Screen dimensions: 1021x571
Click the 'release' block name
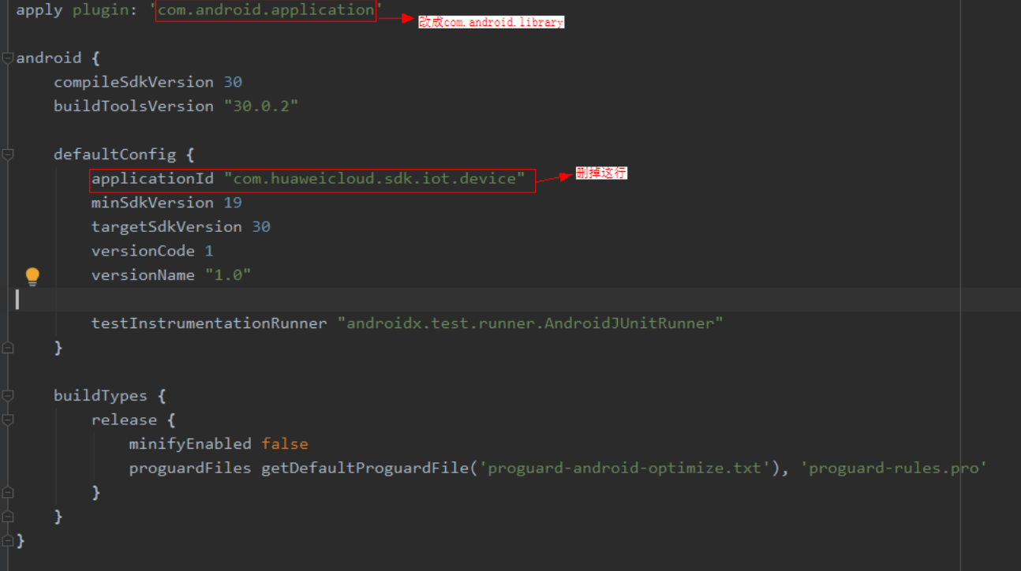(x=124, y=420)
